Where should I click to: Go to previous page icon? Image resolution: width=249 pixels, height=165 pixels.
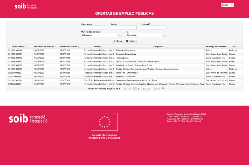coord(130,89)
